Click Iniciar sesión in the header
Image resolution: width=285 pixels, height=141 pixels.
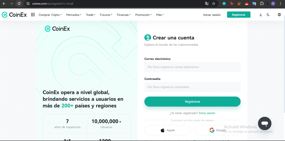click(x=212, y=15)
